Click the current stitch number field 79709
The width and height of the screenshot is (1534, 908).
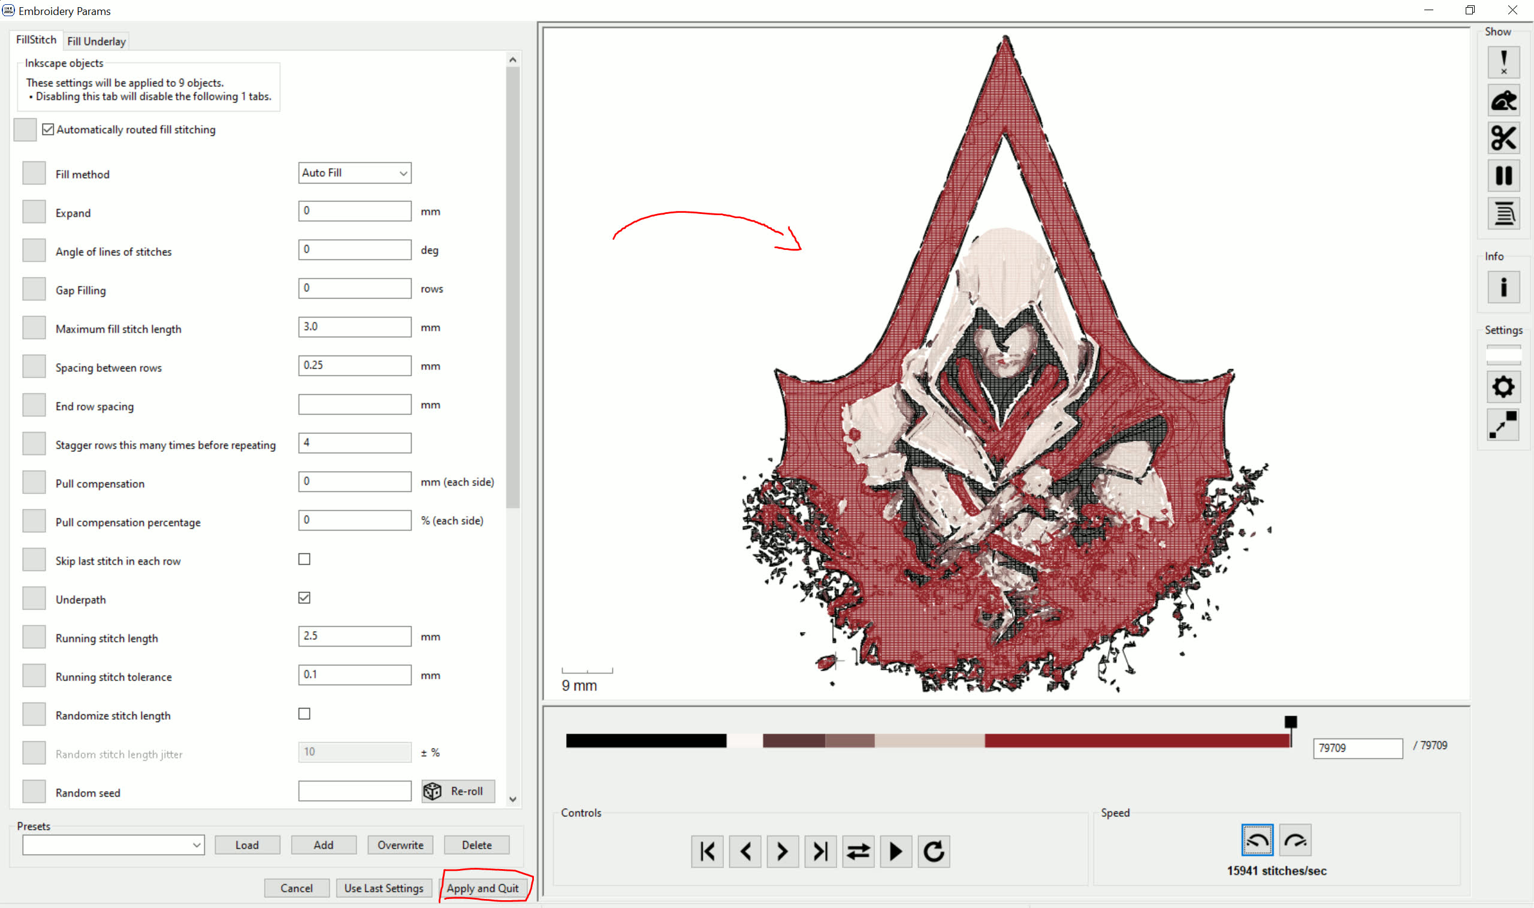coord(1358,749)
